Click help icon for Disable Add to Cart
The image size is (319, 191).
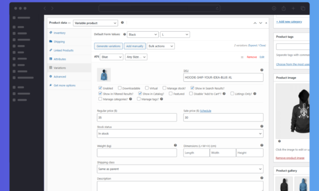coord(224,93)
